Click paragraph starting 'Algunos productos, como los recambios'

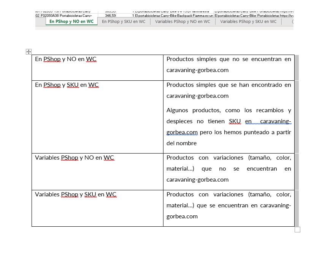[x=229, y=127]
